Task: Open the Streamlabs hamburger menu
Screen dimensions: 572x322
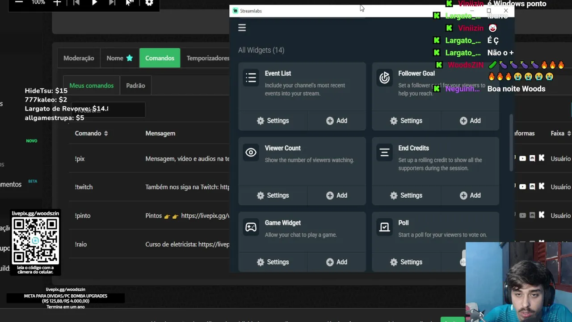Action: coord(242,28)
